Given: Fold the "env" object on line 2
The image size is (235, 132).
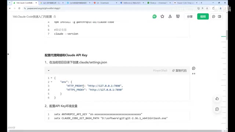Looking at the screenshot, I should (x=51, y=82).
